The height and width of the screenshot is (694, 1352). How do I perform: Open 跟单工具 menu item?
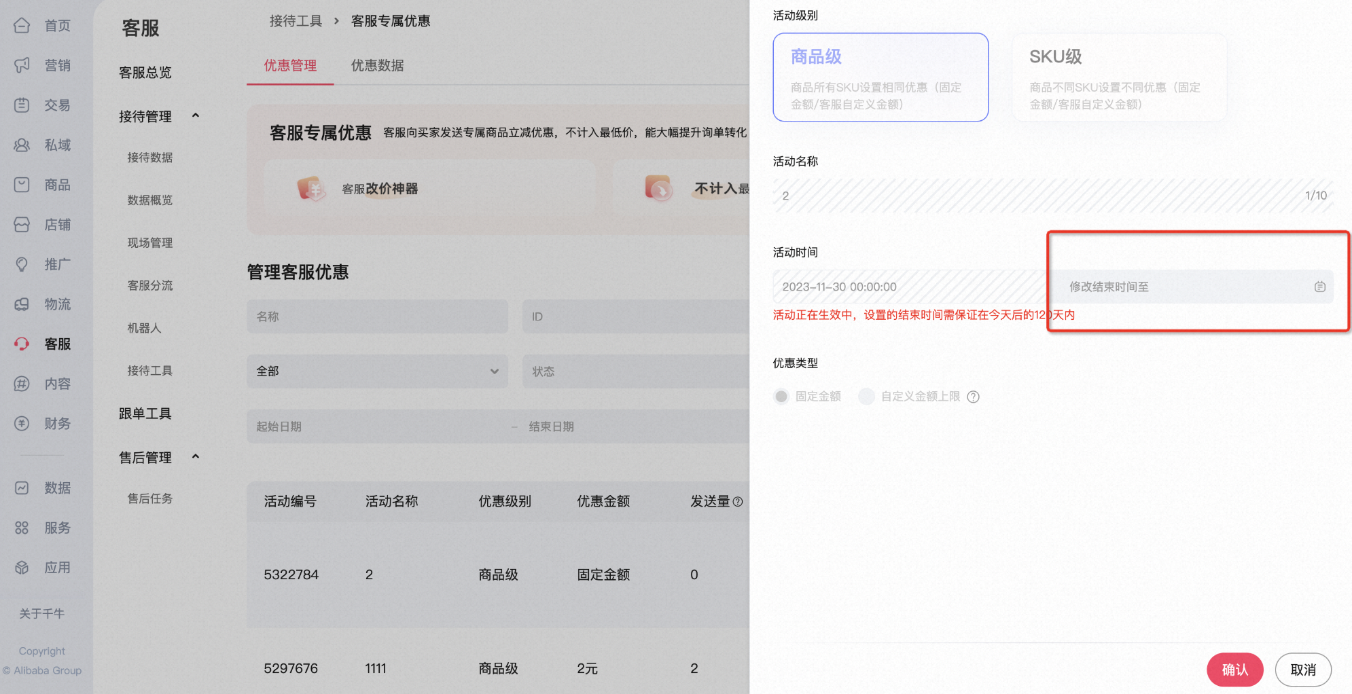pyautogui.click(x=145, y=414)
